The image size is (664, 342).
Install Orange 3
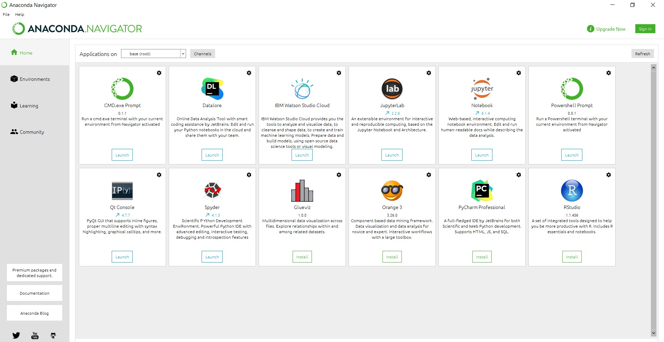(392, 257)
